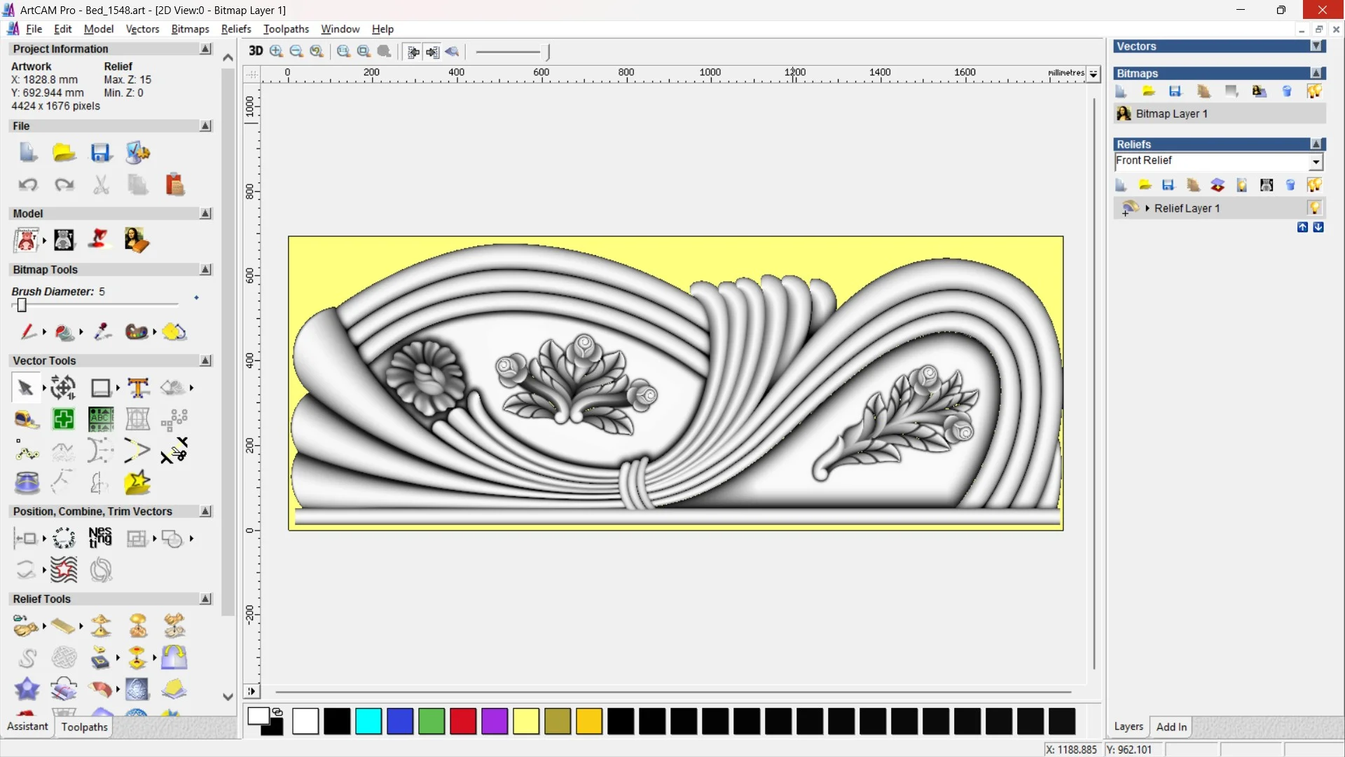
Task: Click the 3D view button
Action: point(256,51)
